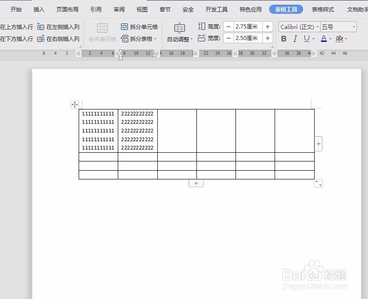Viewport: 368px width, 299px height.
Task: Add a row using the plus below the table
Action: (x=196, y=183)
